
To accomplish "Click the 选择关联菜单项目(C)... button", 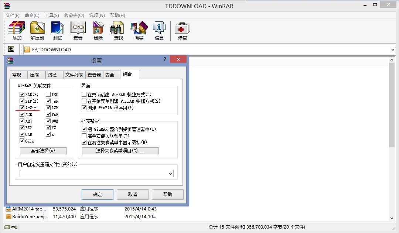I will tap(120, 151).
